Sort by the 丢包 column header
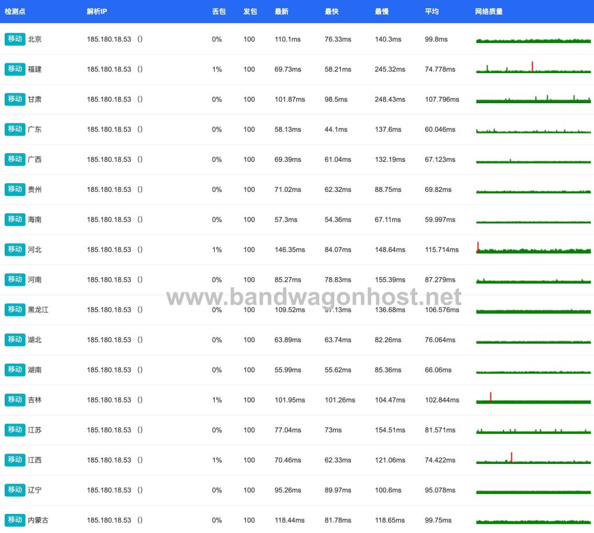Screen dimensions: 594x533 [x=219, y=12]
